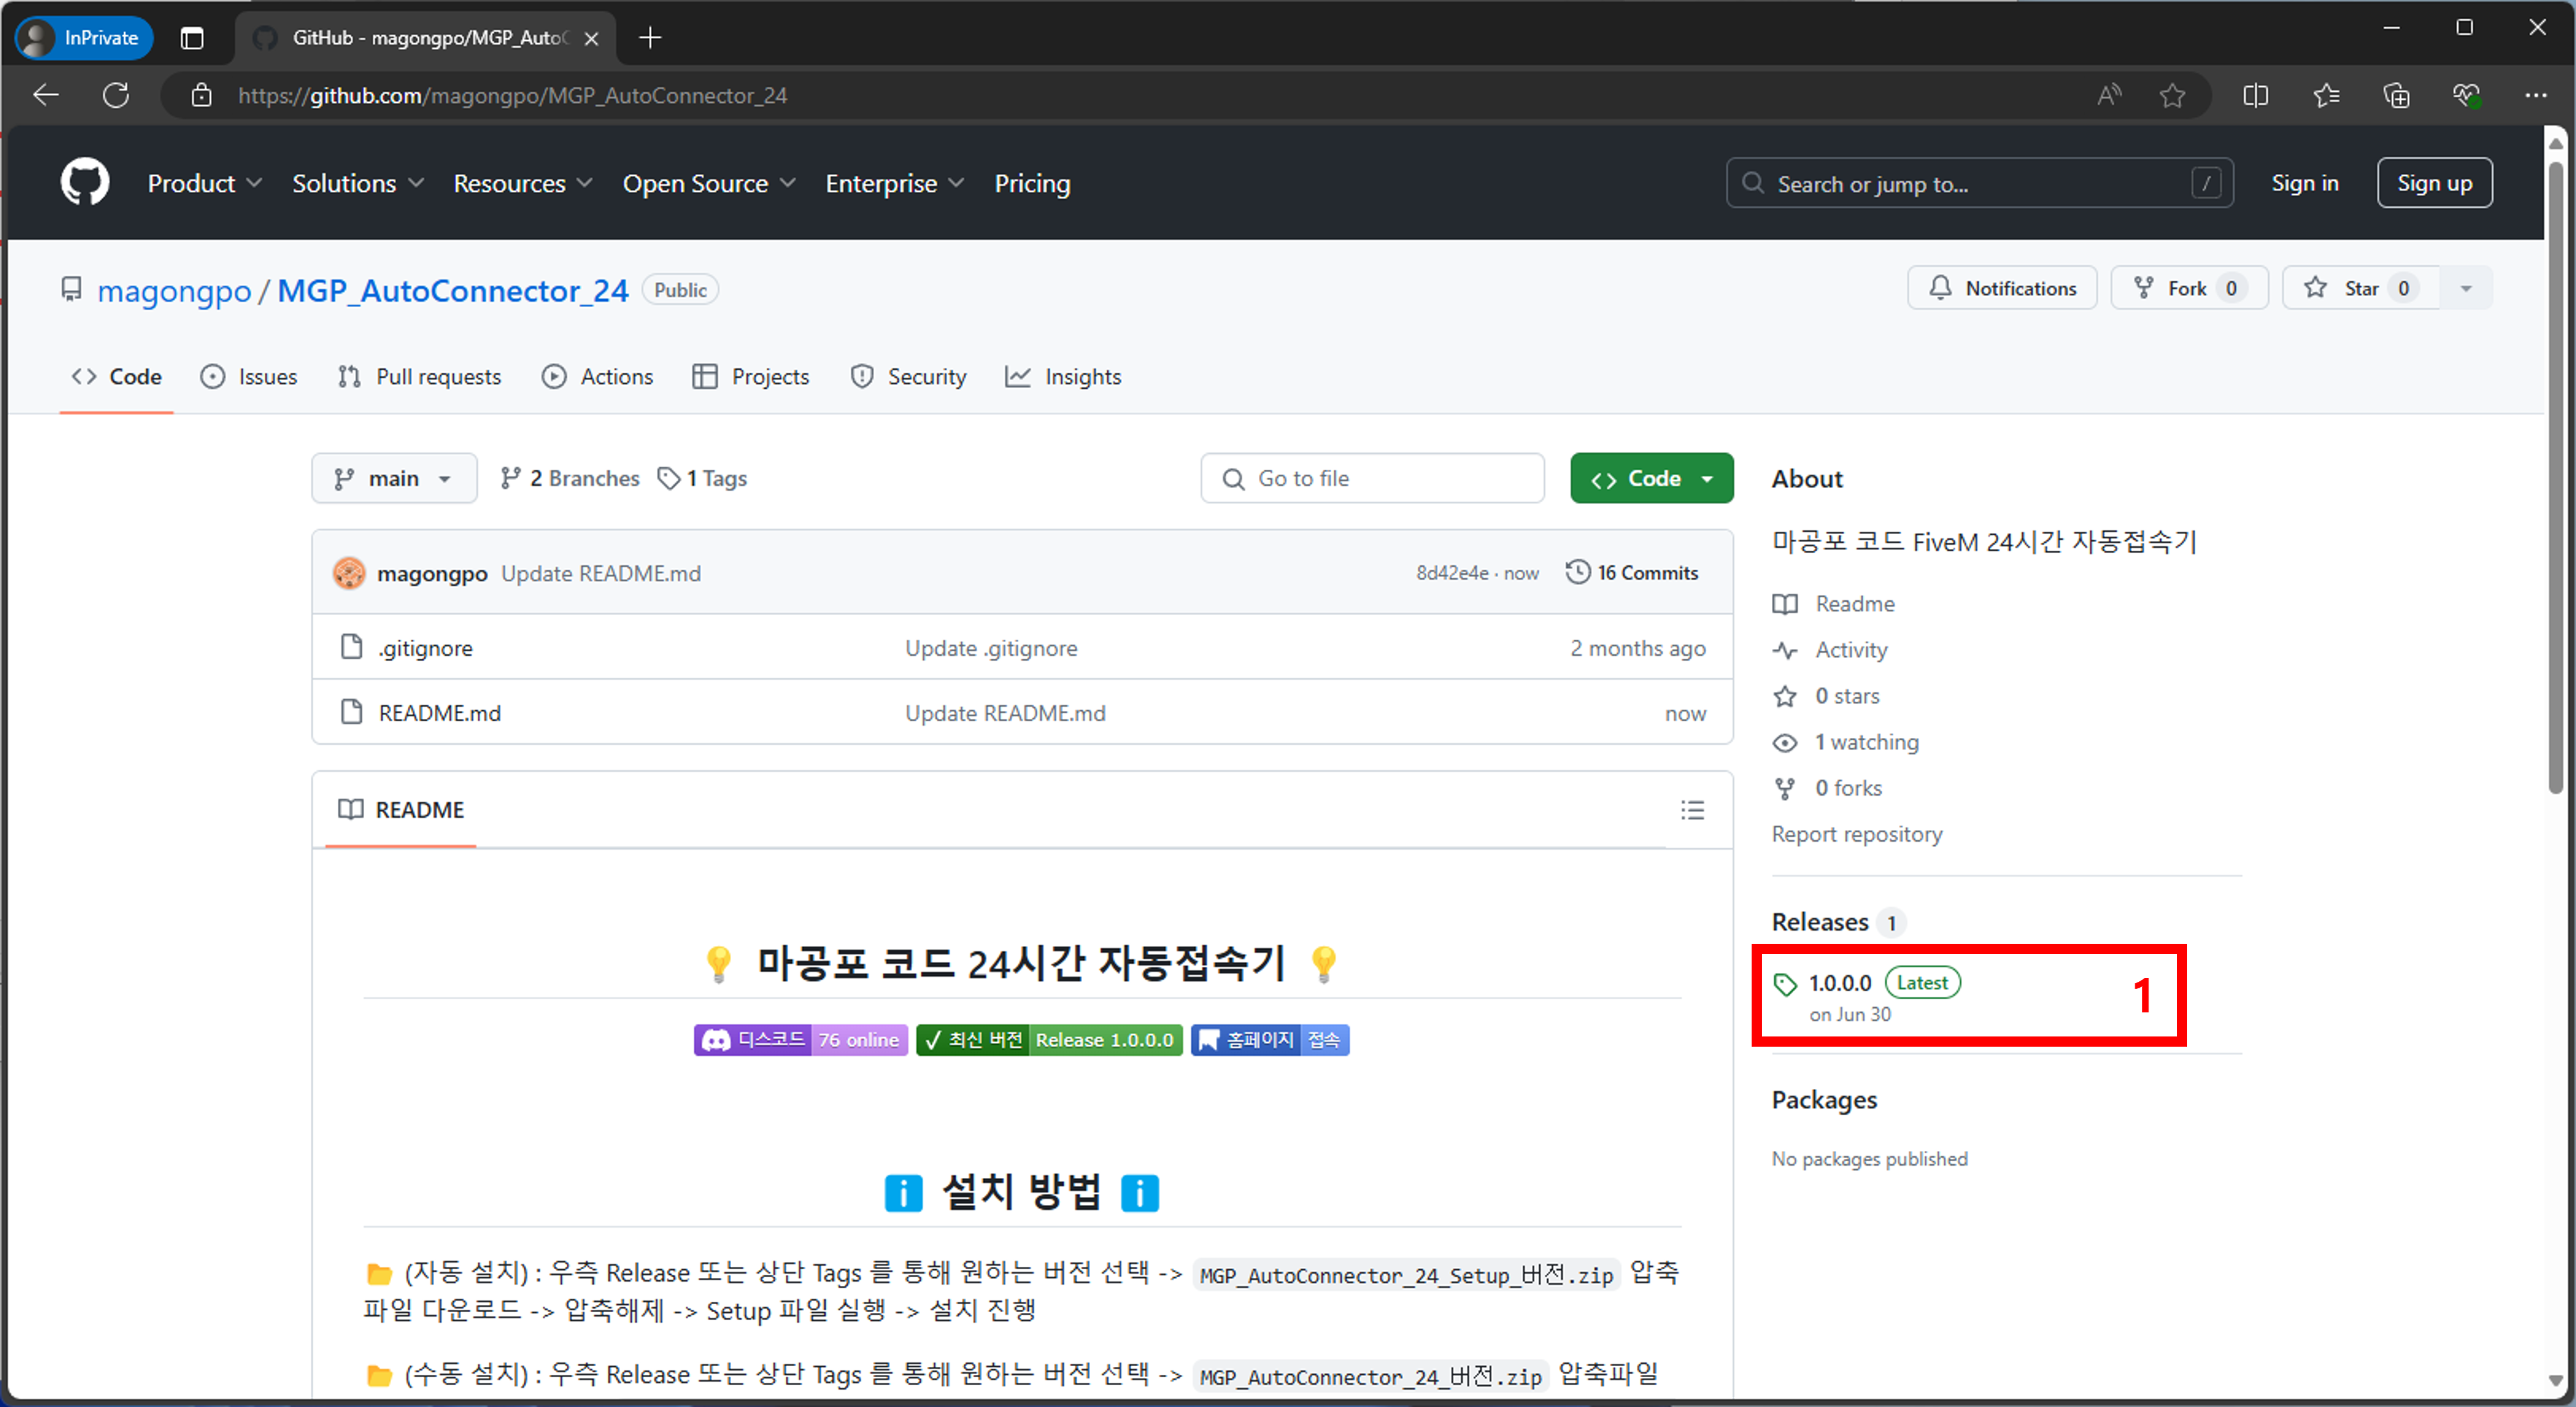2576x1407 pixels.
Task: View the 1 Tags link
Action: pyautogui.click(x=702, y=479)
